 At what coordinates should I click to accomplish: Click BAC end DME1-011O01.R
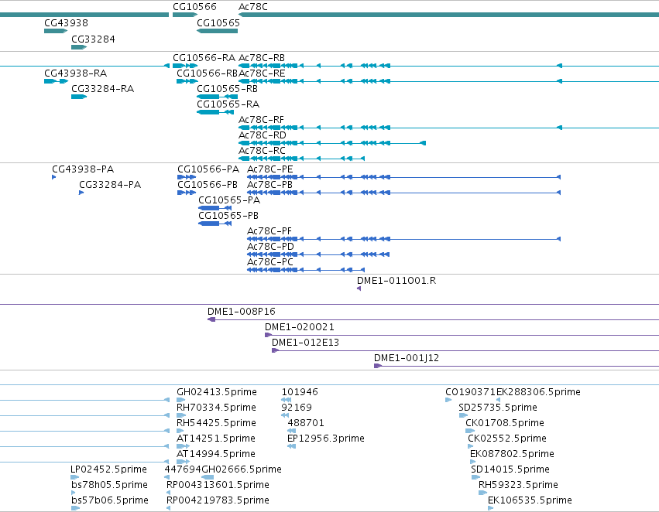click(x=396, y=281)
